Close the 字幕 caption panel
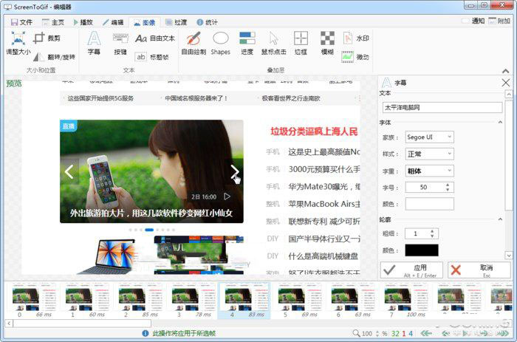The width and height of the screenshot is (517, 342). 506,83
